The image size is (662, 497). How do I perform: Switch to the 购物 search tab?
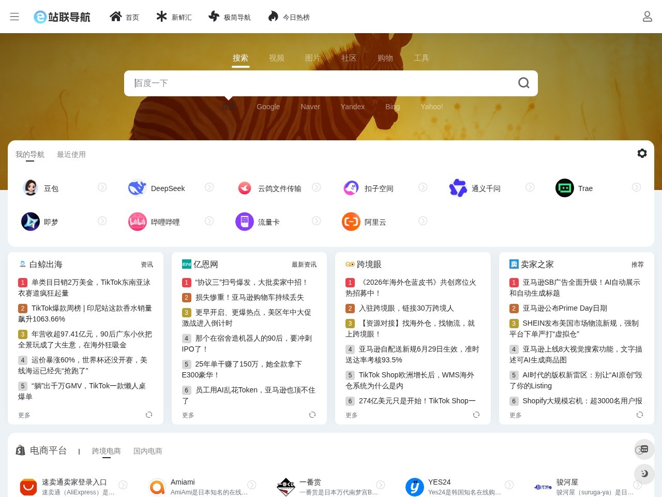385,58
